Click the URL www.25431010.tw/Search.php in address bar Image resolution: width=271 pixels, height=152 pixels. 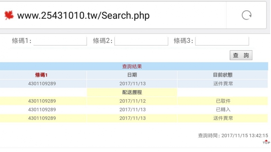(83, 15)
